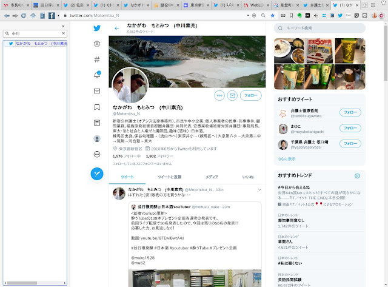Open 50 magazine media thumbnail
The height and width of the screenshot is (287, 388).
[x=319, y=51]
